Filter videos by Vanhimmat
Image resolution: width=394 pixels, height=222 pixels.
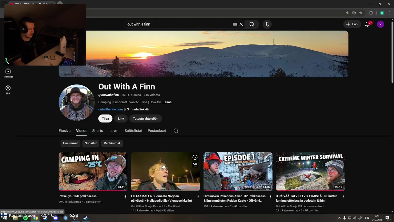click(112, 143)
